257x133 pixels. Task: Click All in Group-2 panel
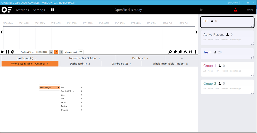tap(205, 89)
